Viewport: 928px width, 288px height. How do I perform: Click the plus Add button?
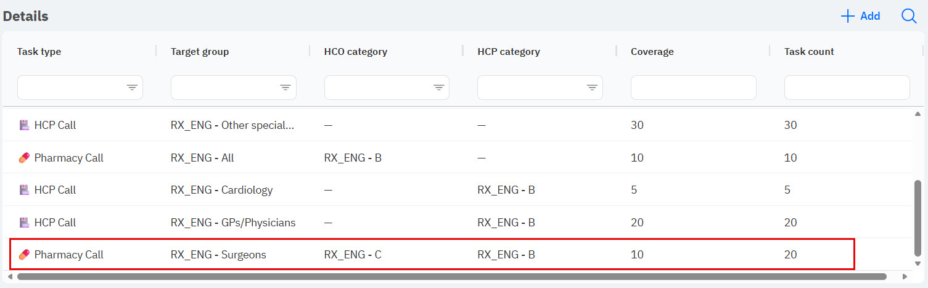point(861,16)
